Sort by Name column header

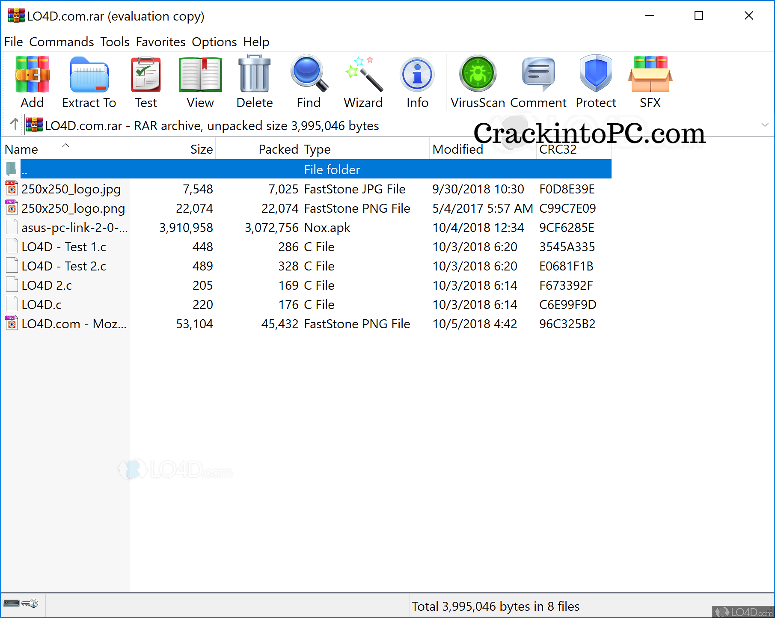tap(65, 149)
